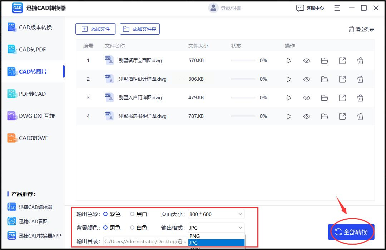This screenshot has height=250, width=386.
Task: Start converting 别墅酒柜设计详图.dwg with play icon
Action: tap(289, 79)
